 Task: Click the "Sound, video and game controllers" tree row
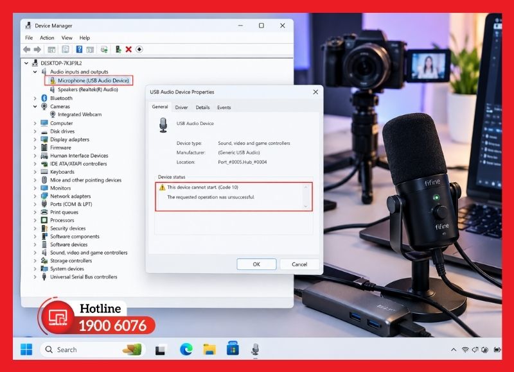pos(84,253)
